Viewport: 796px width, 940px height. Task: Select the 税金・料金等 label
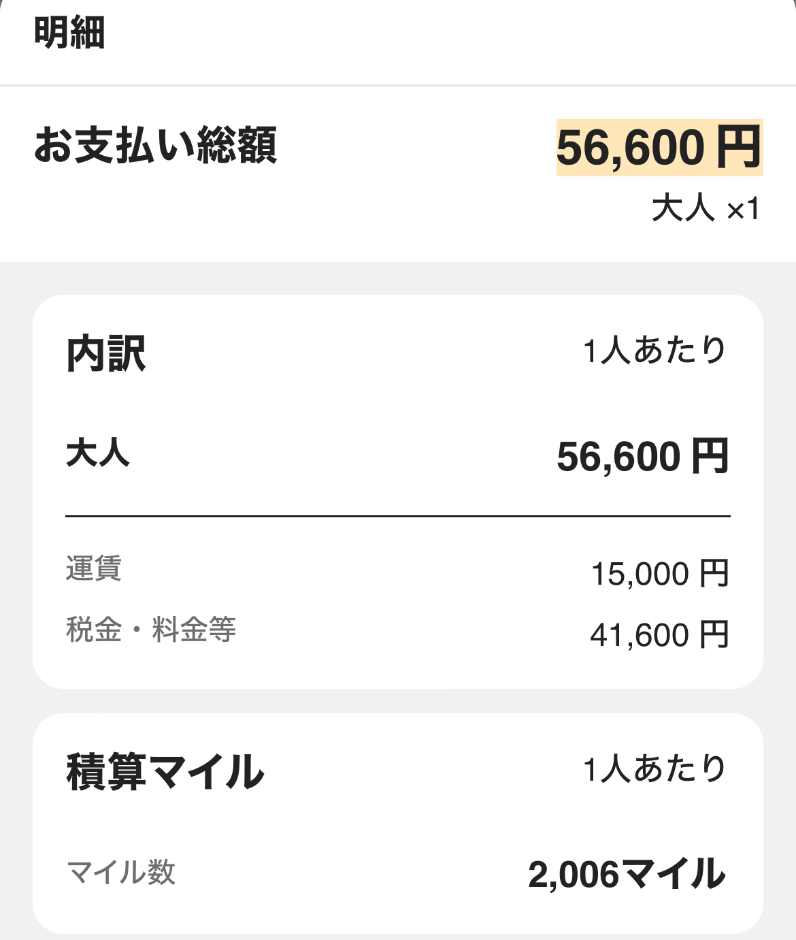pyautogui.click(x=151, y=630)
